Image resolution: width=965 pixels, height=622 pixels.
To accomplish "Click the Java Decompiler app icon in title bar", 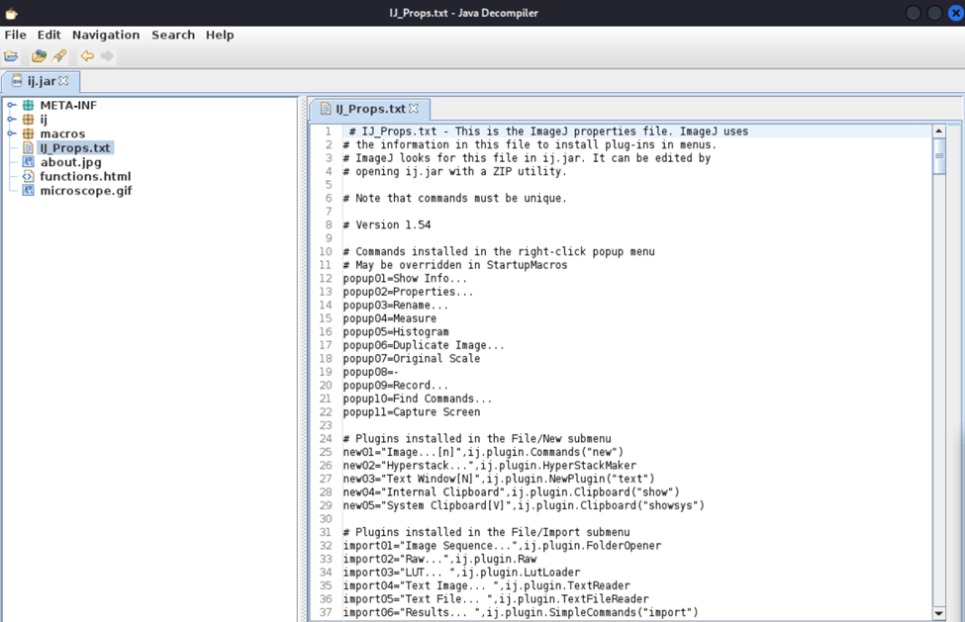I will point(11,13).
